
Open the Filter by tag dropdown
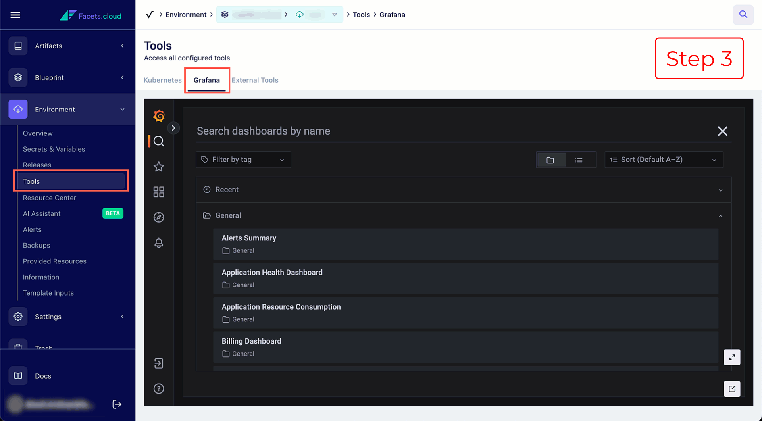(243, 160)
